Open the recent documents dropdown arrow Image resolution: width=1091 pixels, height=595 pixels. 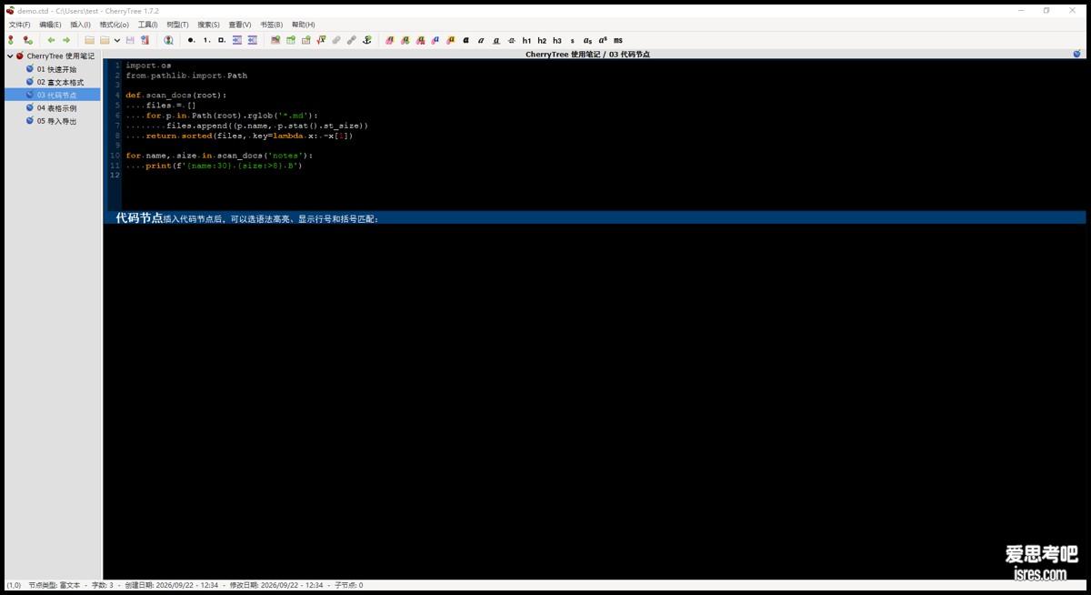pos(116,40)
